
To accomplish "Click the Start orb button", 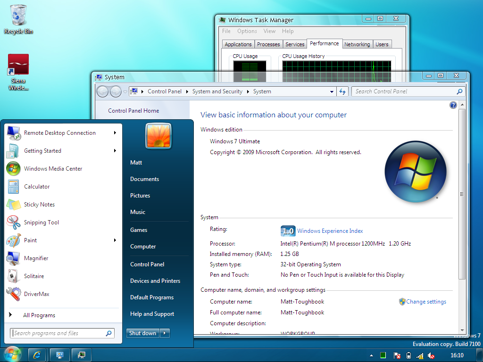I will pos(12,354).
